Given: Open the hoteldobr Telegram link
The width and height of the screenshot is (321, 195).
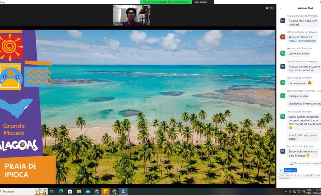Looking at the screenshot, I should tap(302, 41).
